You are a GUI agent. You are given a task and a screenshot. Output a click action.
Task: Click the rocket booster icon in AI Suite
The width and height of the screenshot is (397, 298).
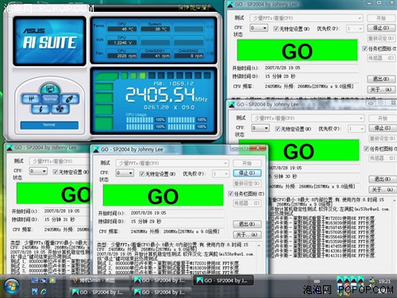point(69,99)
